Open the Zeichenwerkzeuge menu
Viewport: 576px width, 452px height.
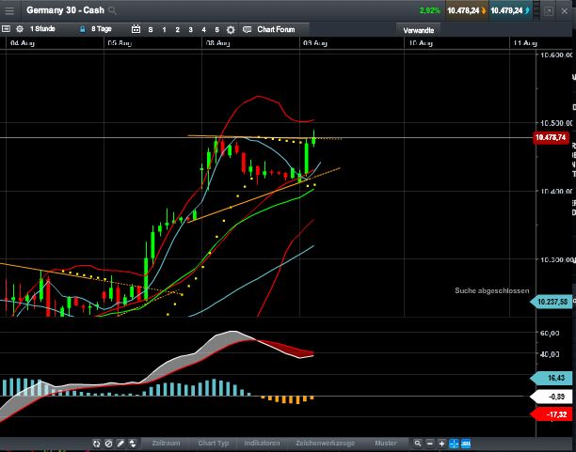coord(325,444)
